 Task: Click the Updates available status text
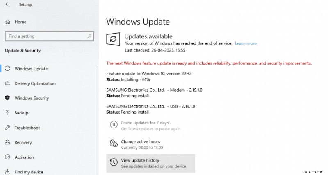click(148, 36)
